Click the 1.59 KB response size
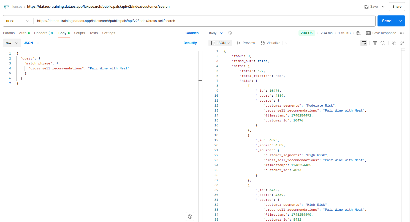Screen dimensions: 410x222 344,33
